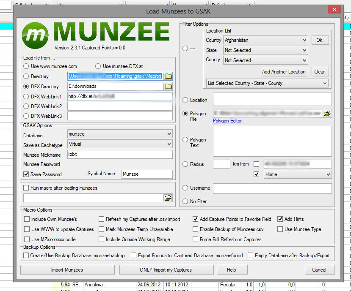Click the Munzee Nickname field
The height and width of the screenshot is (291, 351).
coord(120,154)
